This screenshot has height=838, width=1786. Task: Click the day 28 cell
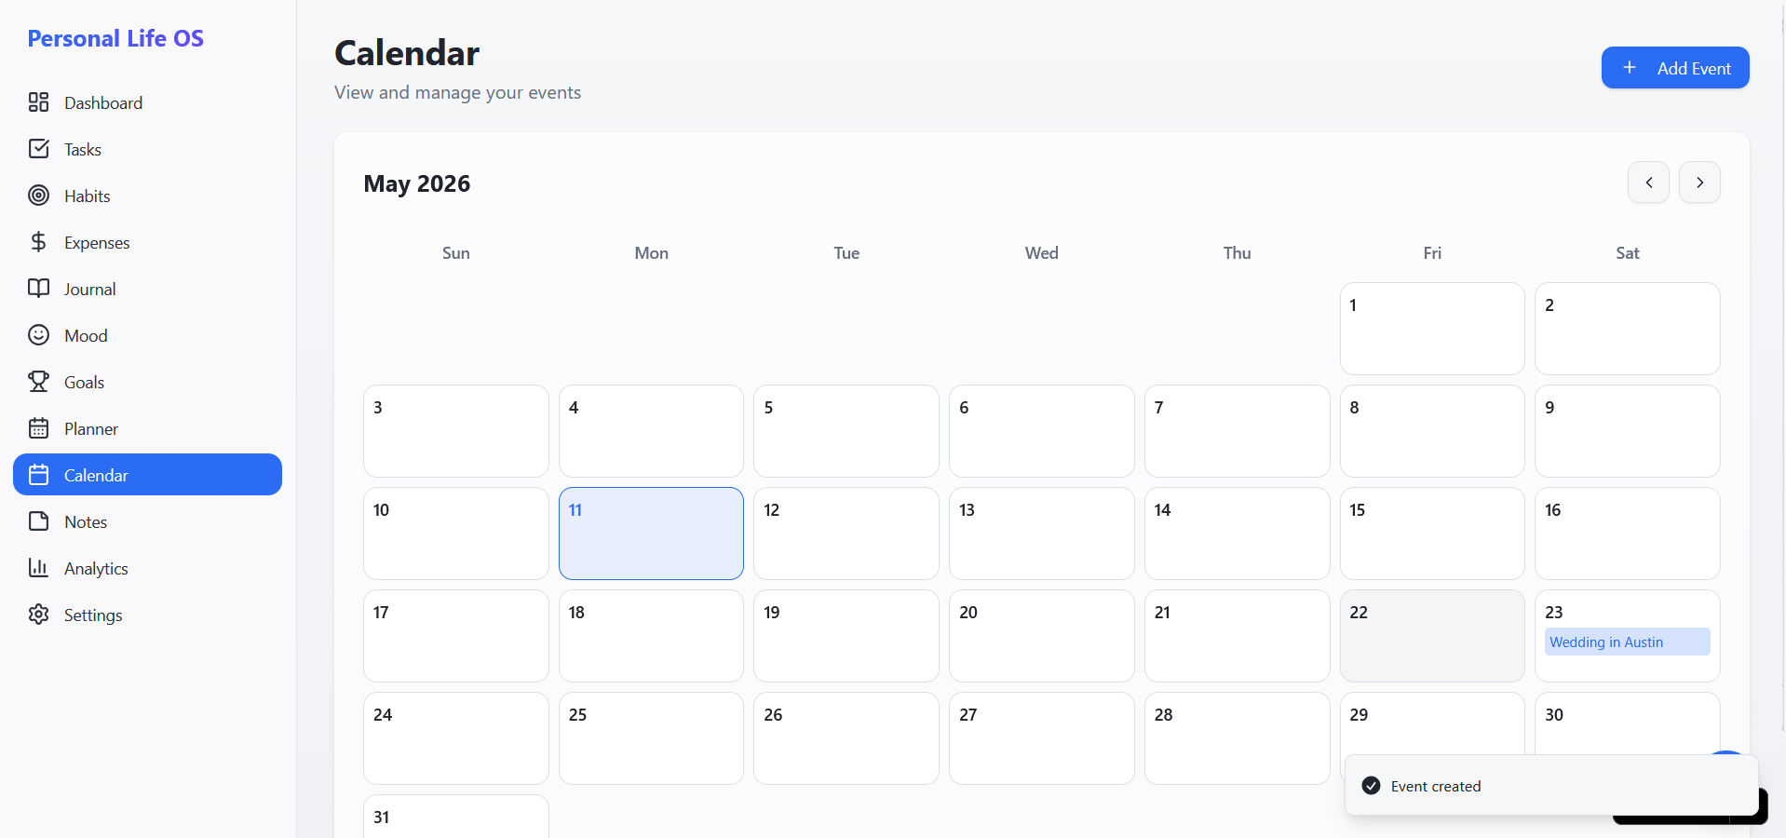[x=1238, y=738]
